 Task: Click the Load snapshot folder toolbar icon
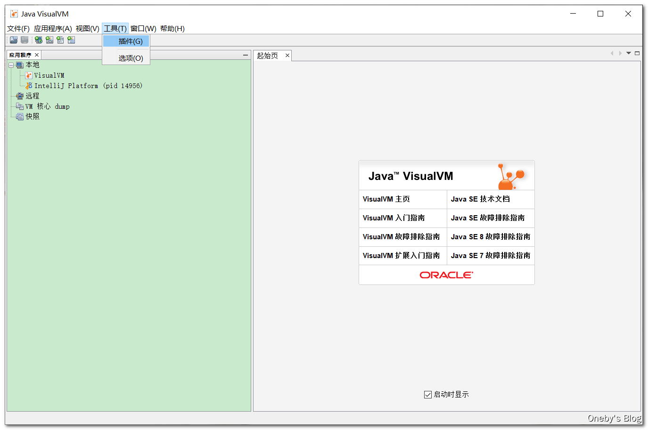pos(14,40)
